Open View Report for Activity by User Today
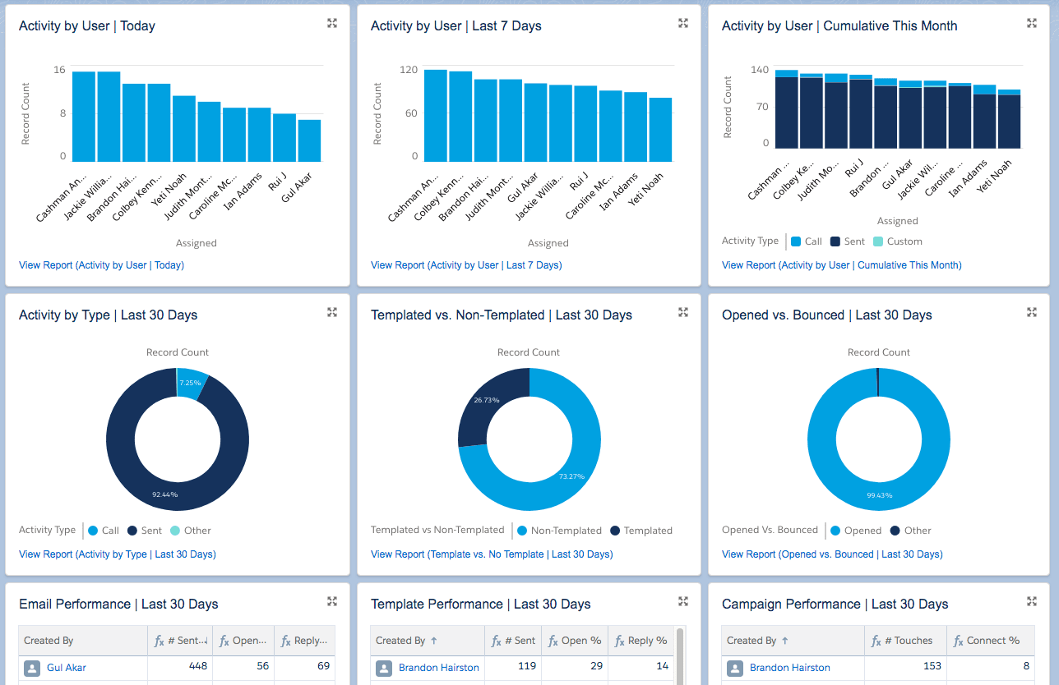 coord(100,264)
